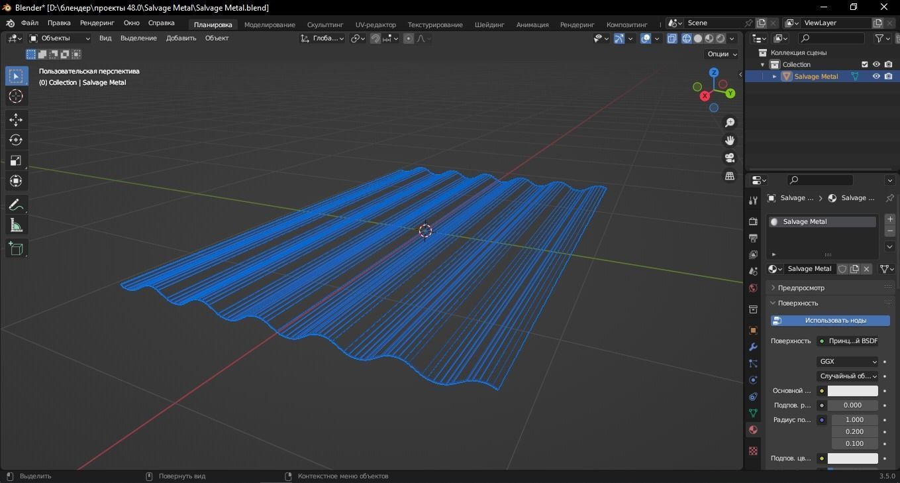Click the viewport zoom magnifier icon

pyautogui.click(x=730, y=123)
